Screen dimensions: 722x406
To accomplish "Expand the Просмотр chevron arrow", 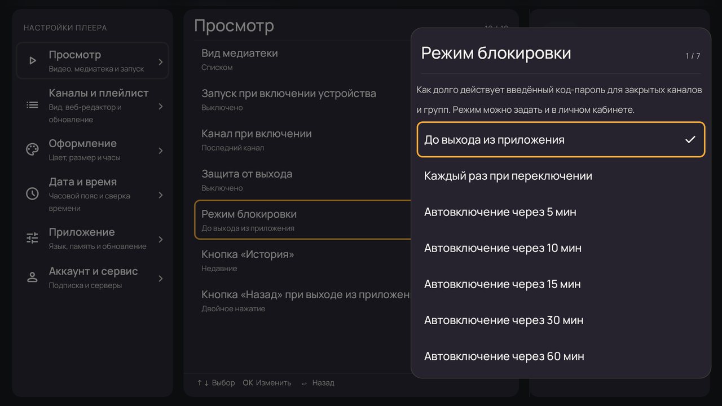I will (x=161, y=61).
